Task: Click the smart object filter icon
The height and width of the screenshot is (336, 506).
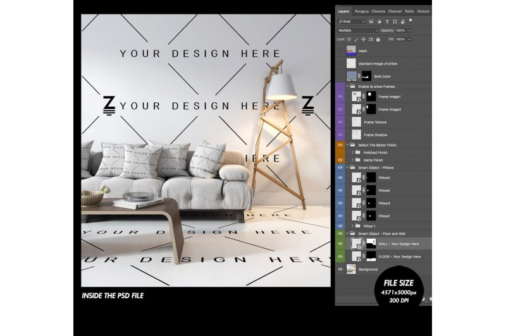Action: click(404, 21)
